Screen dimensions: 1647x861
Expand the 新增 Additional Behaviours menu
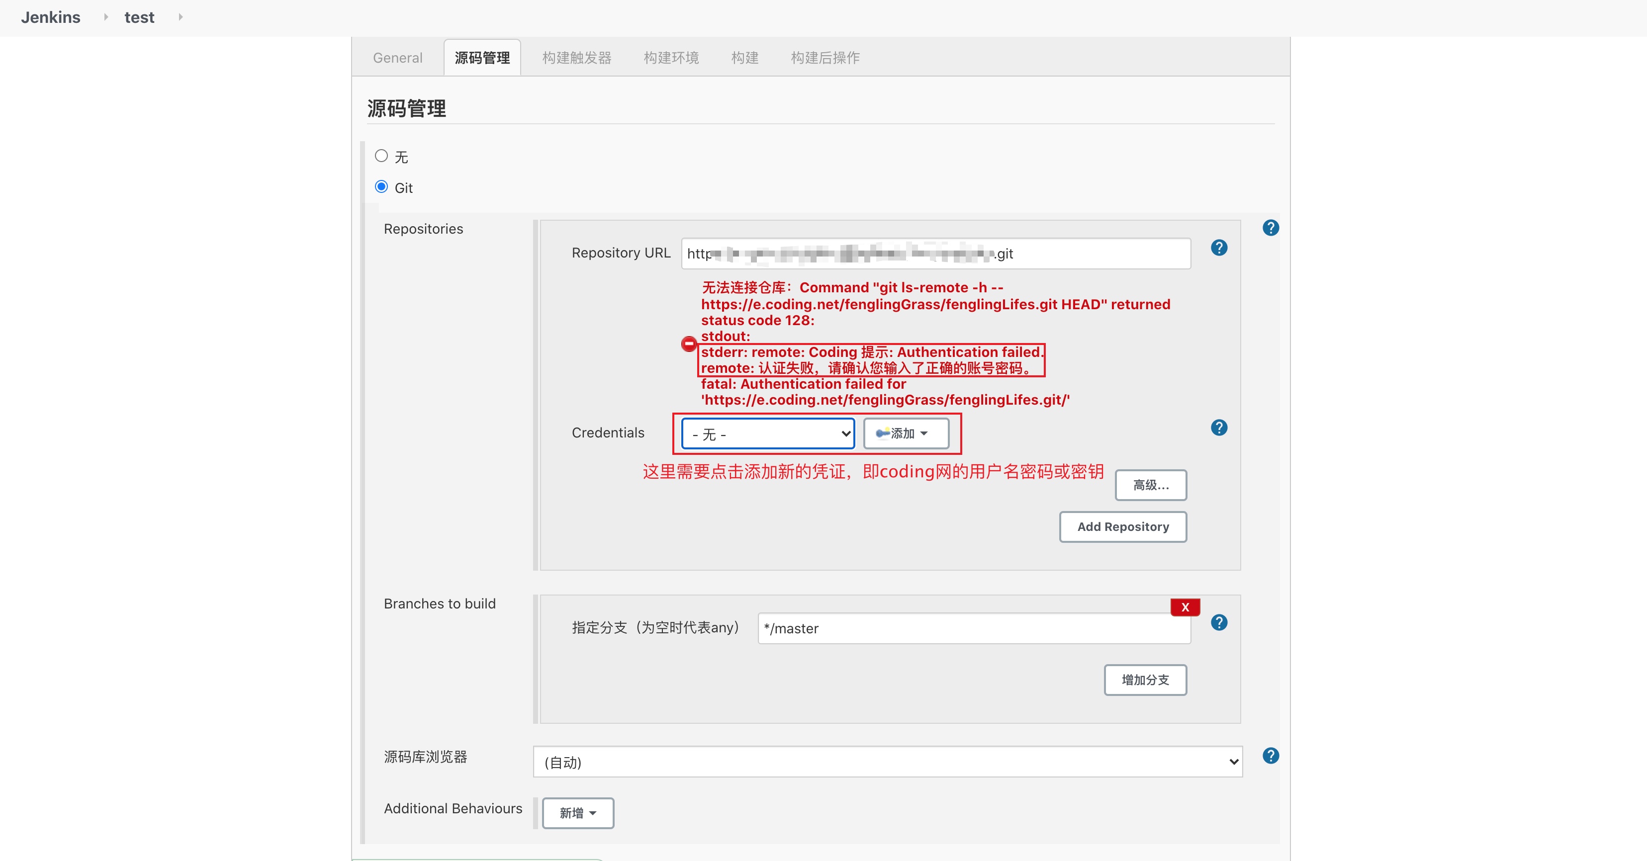tap(577, 813)
